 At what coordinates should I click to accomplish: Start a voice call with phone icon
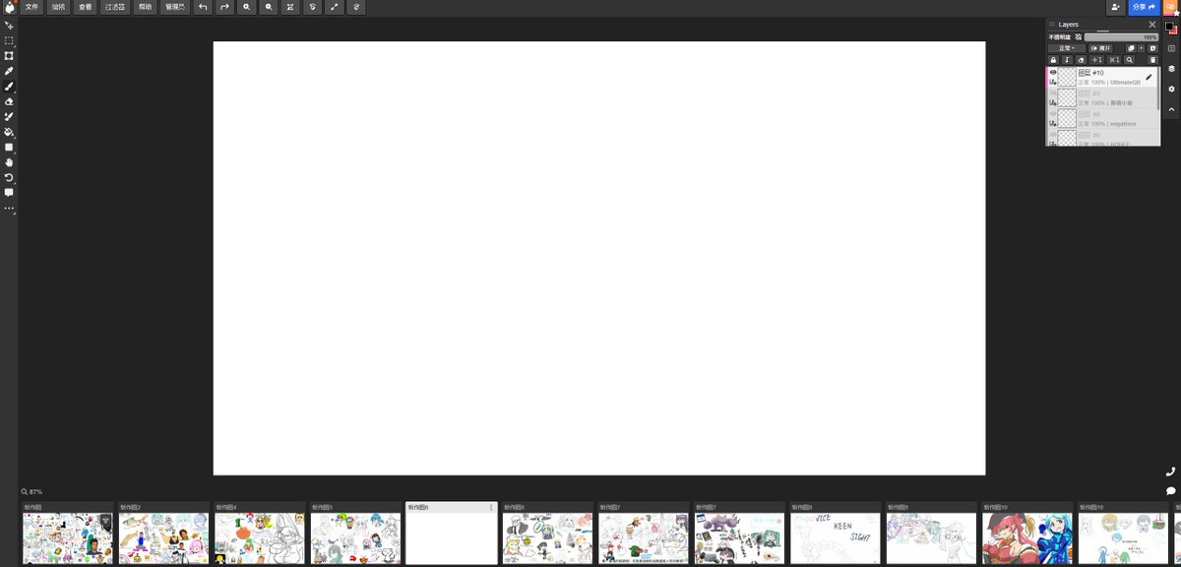coord(1171,472)
